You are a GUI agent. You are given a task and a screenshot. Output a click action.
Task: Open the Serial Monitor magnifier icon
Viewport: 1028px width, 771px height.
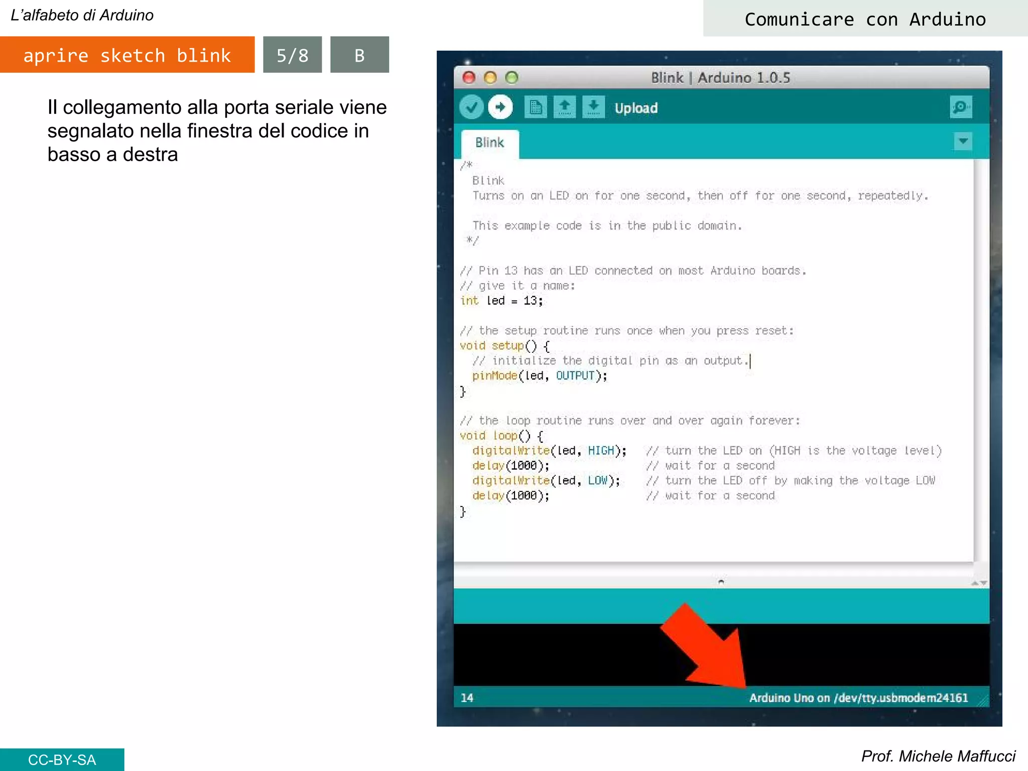(961, 107)
